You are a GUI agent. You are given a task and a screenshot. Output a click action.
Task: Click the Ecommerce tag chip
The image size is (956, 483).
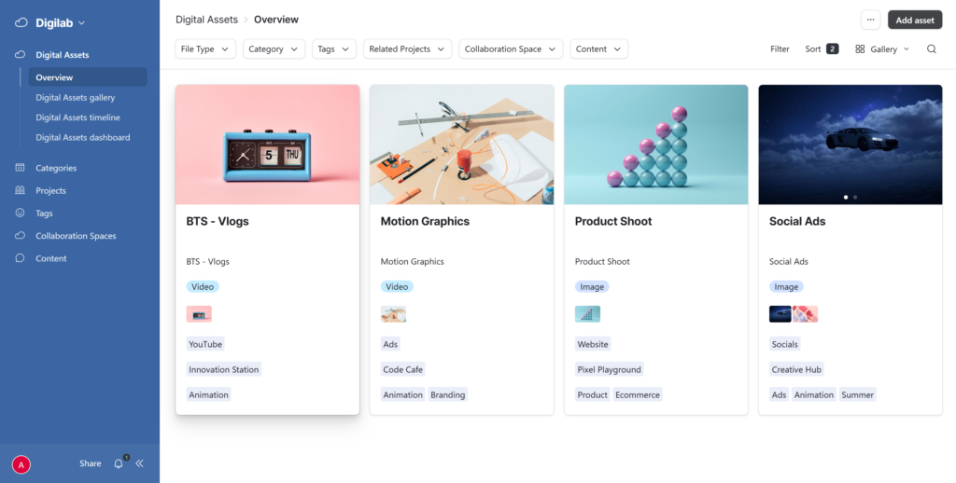point(638,394)
